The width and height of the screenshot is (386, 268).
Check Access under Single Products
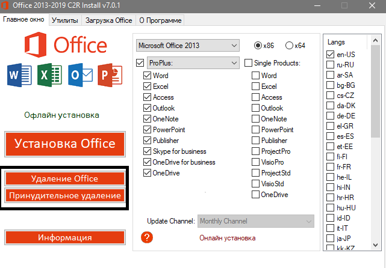coord(255,97)
